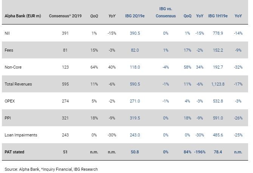The image size is (253, 173).
Task: Select the Consensus* 2Q19 column header
Action: (x=65, y=16)
